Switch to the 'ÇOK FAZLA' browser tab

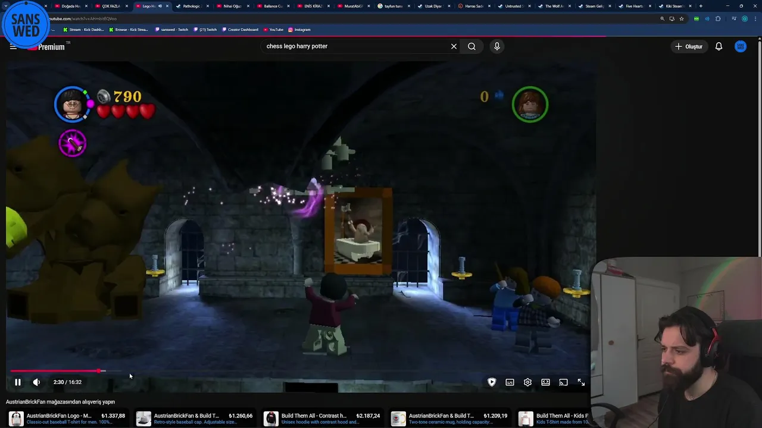tap(111, 6)
